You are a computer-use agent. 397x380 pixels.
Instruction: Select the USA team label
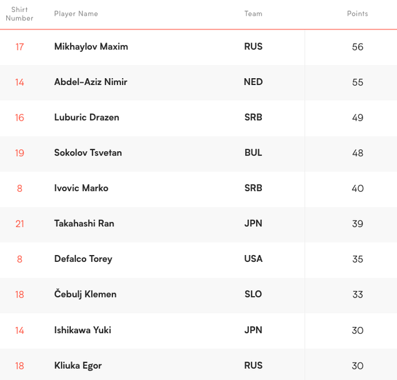click(253, 259)
